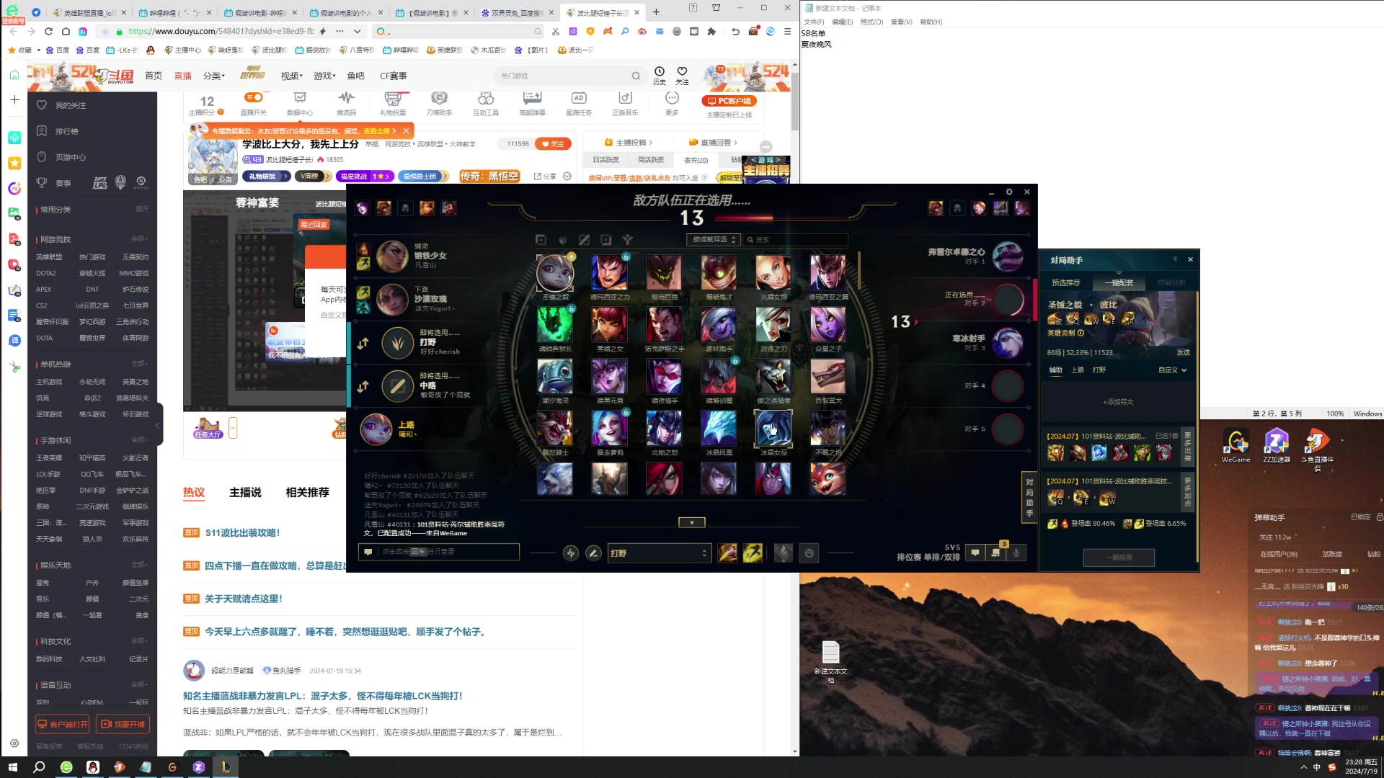1384x778 pixels.
Task: Click 英雄克制 info icon
Action: [1081, 333]
